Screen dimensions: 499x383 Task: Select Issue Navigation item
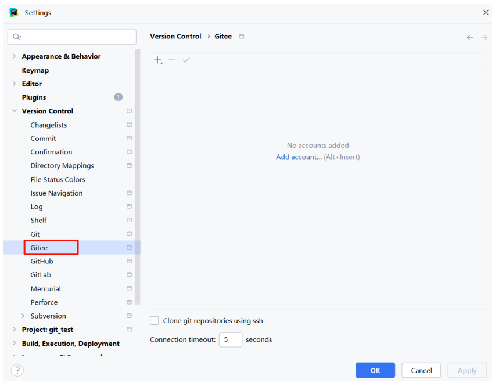pos(56,193)
